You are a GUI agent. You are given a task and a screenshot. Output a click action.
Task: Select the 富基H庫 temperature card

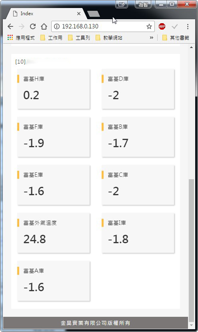tap(54, 89)
